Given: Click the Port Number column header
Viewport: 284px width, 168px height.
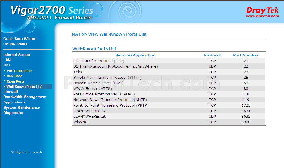Looking at the screenshot, I should pyautogui.click(x=246, y=55).
